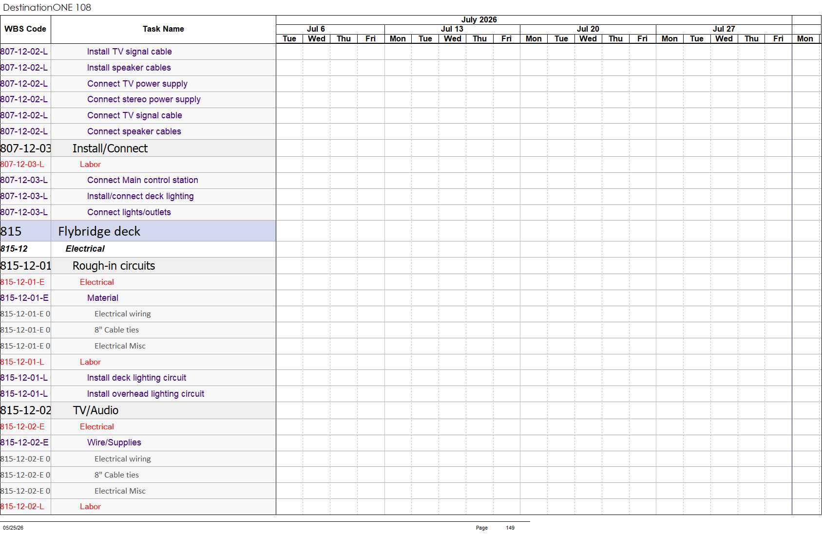822x534 pixels.
Task: Click the footer date '05/25/26'
Action: pos(13,528)
